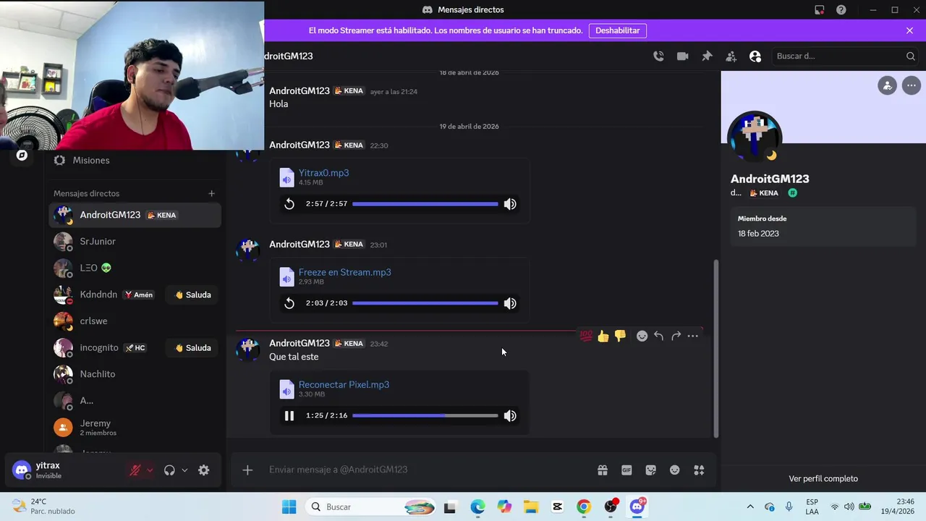
Task: Toggle user profile panel icon
Action: [755, 56]
